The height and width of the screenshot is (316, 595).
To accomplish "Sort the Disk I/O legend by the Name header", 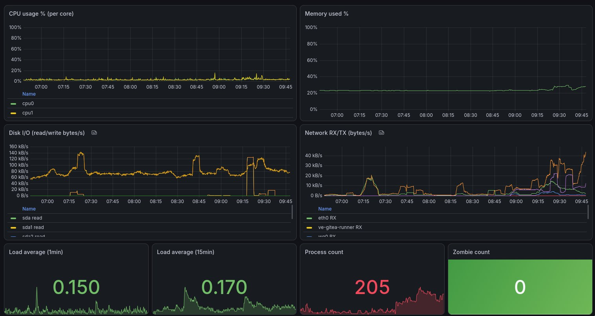I will point(29,209).
